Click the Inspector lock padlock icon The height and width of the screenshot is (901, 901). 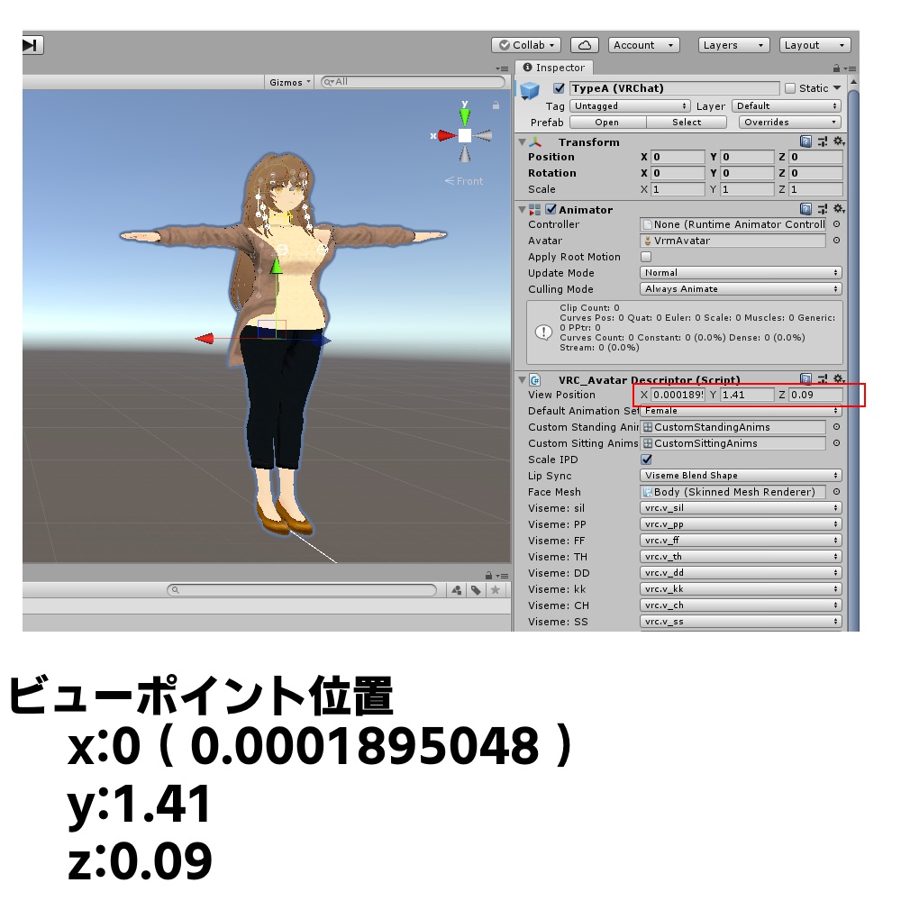coord(836,68)
